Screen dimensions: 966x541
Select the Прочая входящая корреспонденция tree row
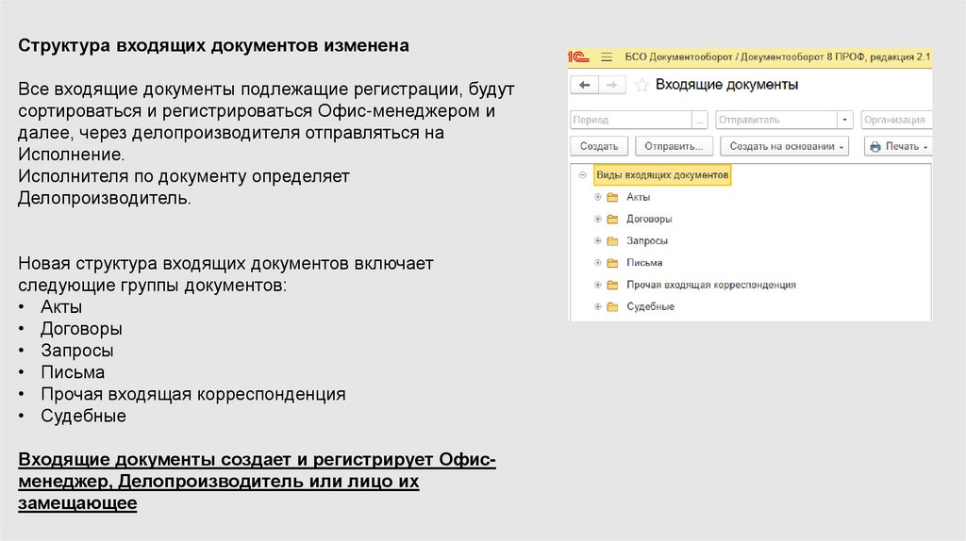coord(750,285)
